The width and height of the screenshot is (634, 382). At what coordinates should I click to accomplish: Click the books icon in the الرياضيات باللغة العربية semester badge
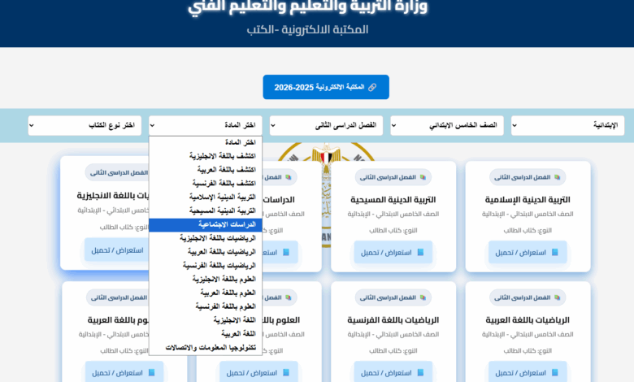557,297
